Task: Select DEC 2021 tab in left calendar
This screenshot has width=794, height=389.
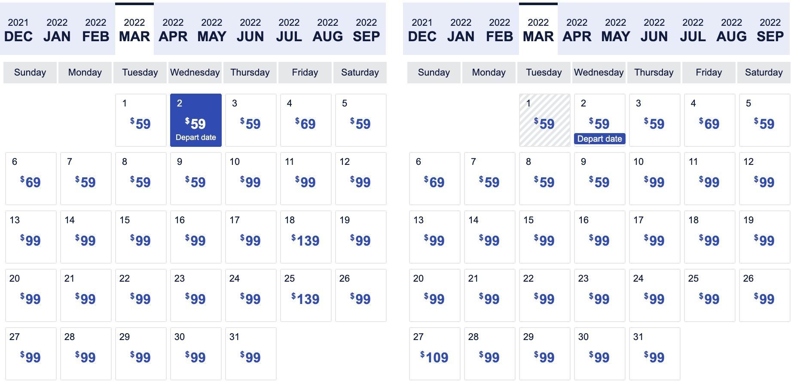Action: [x=18, y=29]
